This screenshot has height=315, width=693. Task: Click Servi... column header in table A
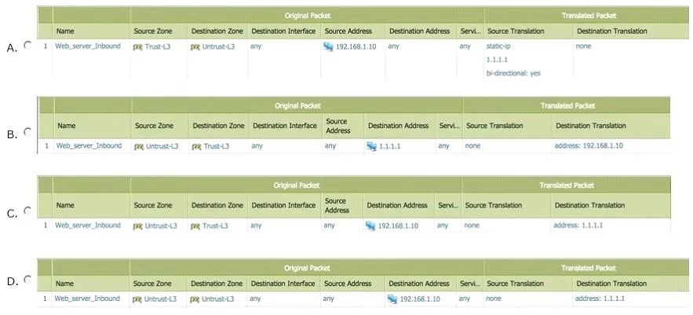point(469,31)
